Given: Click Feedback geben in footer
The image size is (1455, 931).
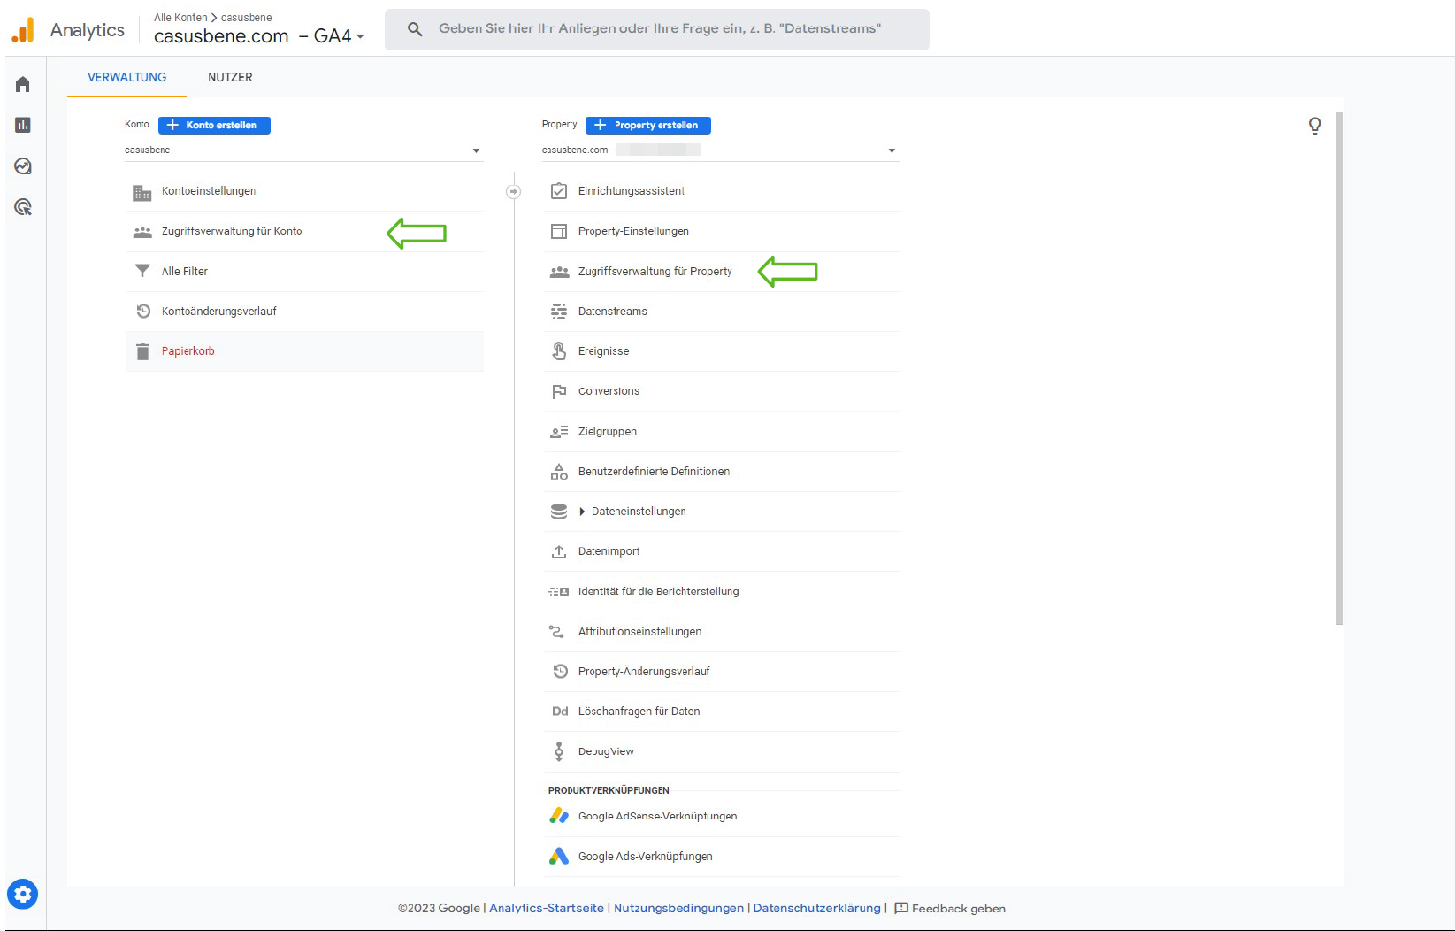Looking at the screenshot, I should 950,908.
